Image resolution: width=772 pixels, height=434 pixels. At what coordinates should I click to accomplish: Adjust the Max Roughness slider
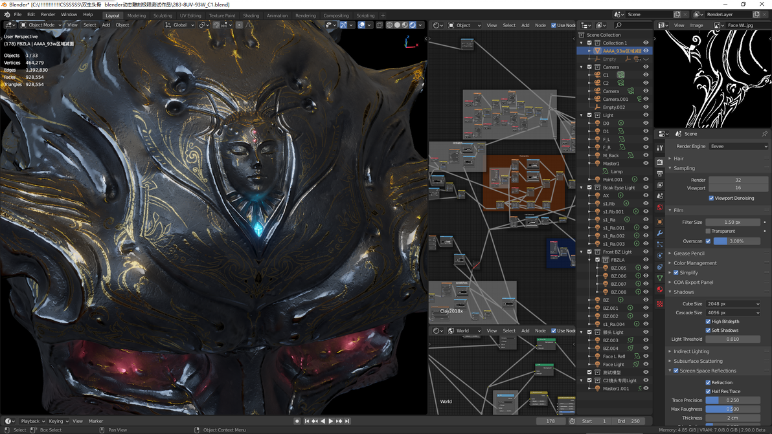click(733, 409)
